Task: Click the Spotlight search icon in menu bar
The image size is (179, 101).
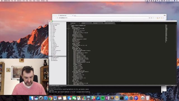Action: 172,1
